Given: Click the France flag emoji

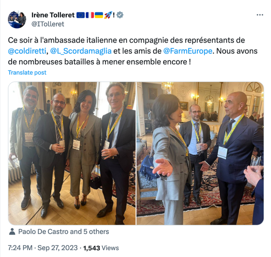Looking at the screenshot, I should tap(90, 15).
